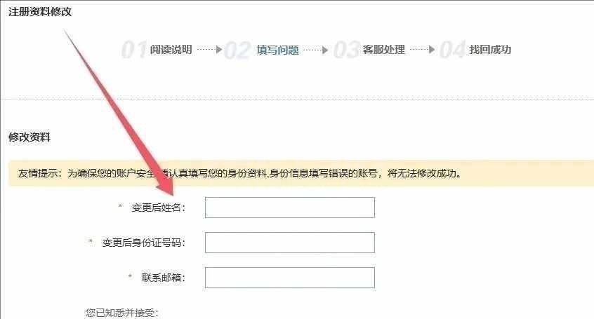Click the 注册资料修改 page title
The image size is (594, 319).
tap(40, 12)
